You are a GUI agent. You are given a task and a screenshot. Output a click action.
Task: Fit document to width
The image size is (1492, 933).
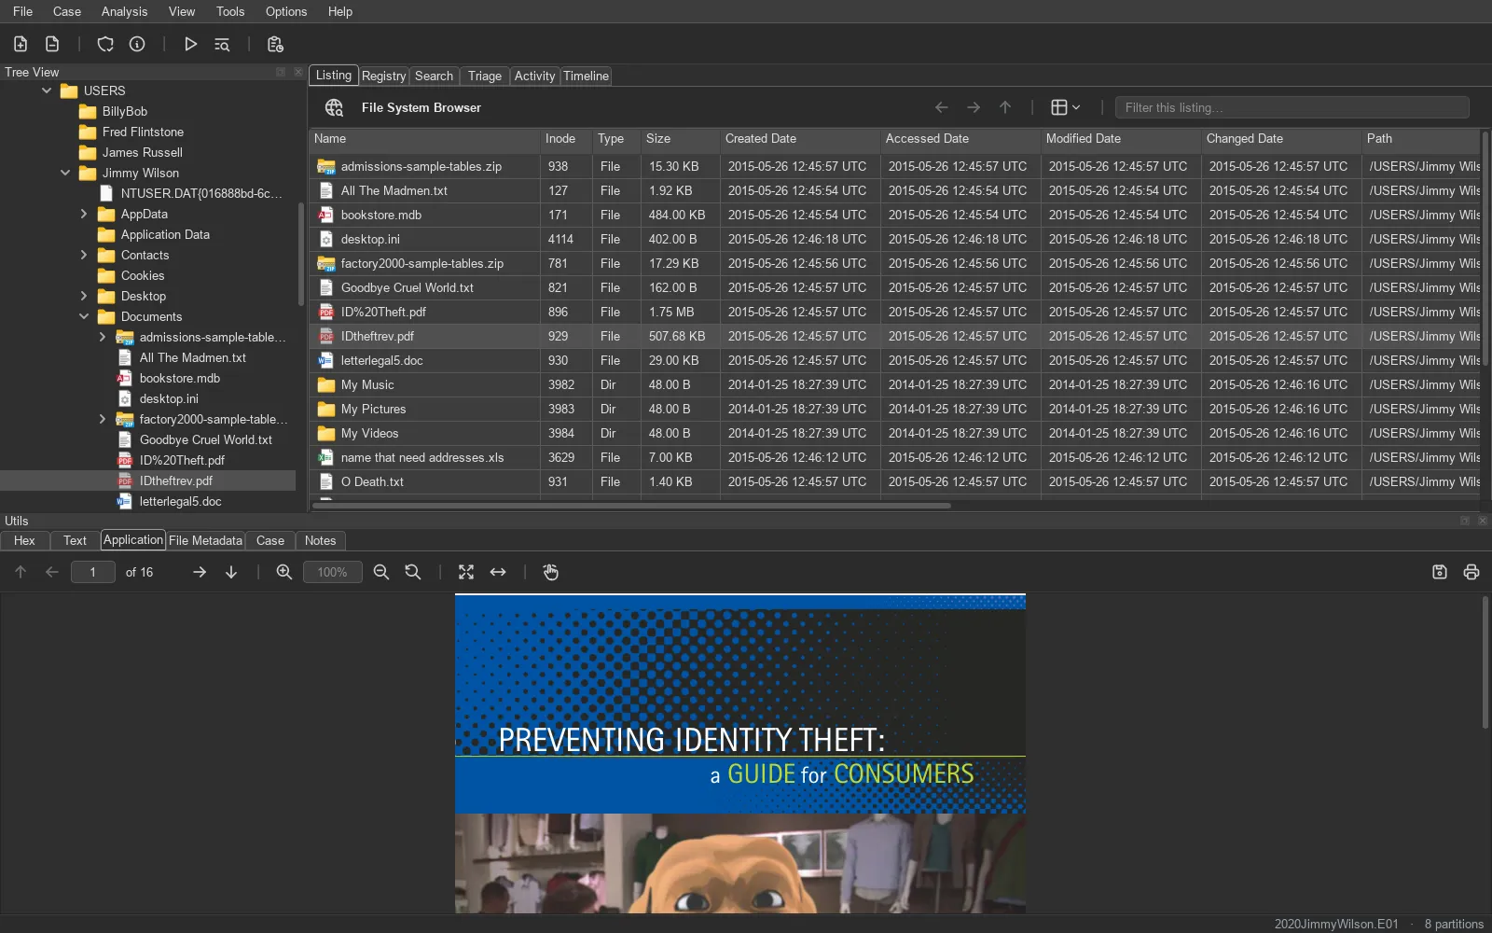click(x=498, y=572)
